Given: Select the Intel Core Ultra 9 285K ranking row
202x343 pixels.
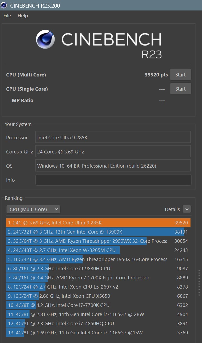Looking at the screenshot, I should click(x=98, y=223).
